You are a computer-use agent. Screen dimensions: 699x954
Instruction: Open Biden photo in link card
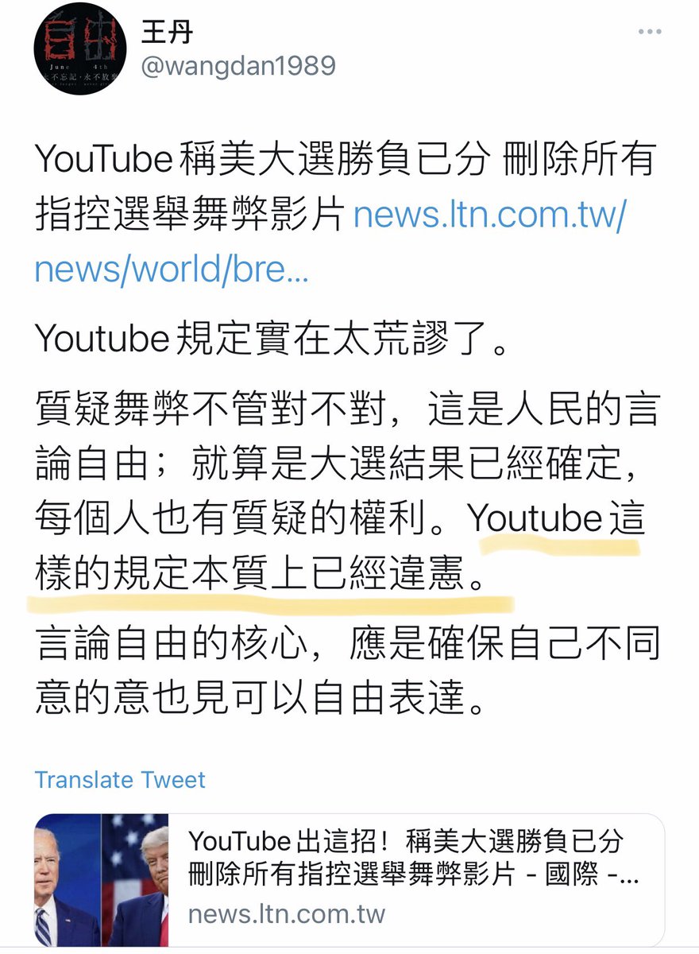68,880
